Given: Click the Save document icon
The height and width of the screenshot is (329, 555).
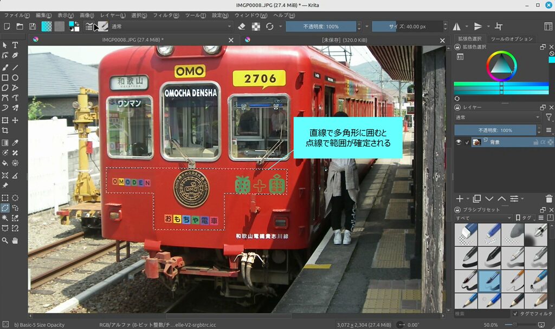Looking at the screenshot, I should click(x=33, y=26).
